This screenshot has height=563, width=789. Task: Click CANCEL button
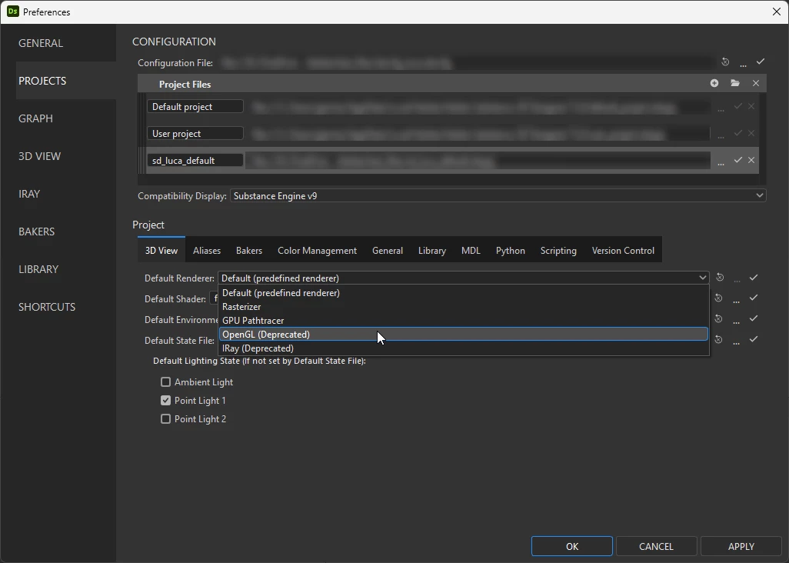tap(656, 546)
